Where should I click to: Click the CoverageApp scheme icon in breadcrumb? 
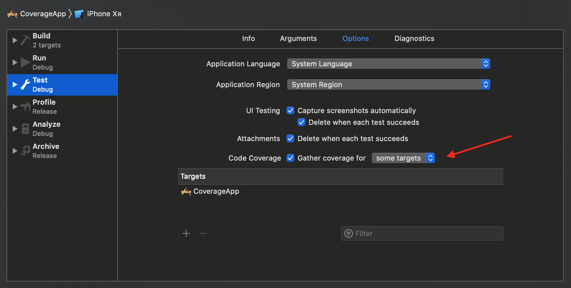pyautogui.click(x=12, y=14)
